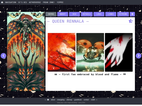Click the footer home icon

click(48, 100)
